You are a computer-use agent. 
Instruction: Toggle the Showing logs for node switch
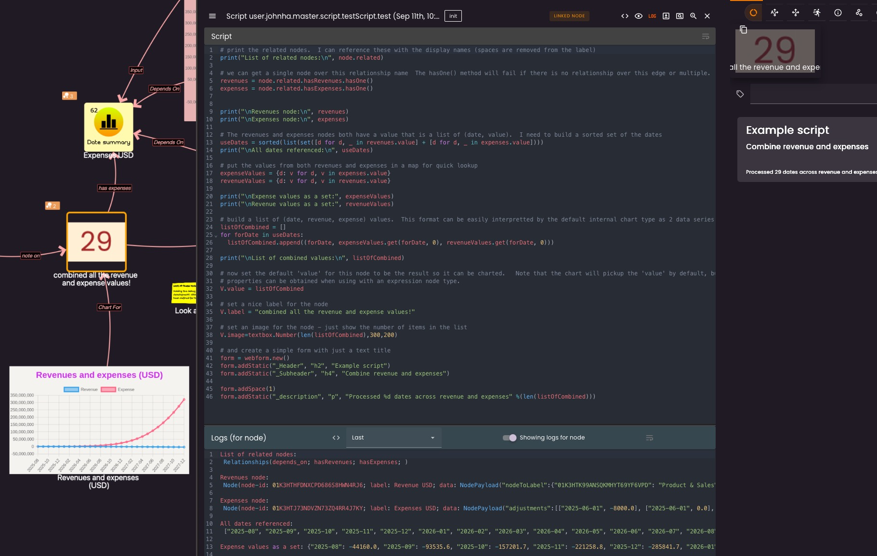click(x=510, y=438)
